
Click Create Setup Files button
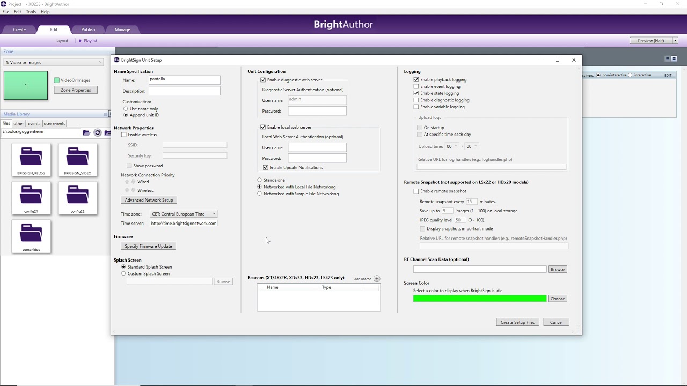pyautogui.click(x=517, y=322)
